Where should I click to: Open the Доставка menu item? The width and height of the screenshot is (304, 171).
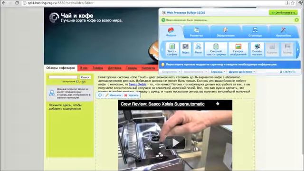click(114, 68)
